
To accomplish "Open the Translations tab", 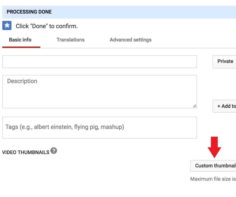I will pyautogui.click(x=70, y=40).
